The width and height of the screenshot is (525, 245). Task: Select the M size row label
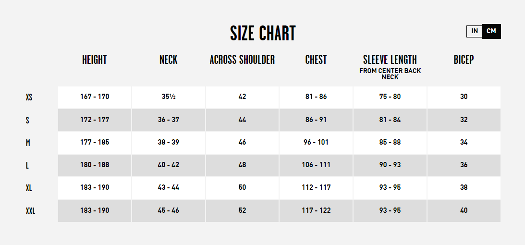[28, 143]
